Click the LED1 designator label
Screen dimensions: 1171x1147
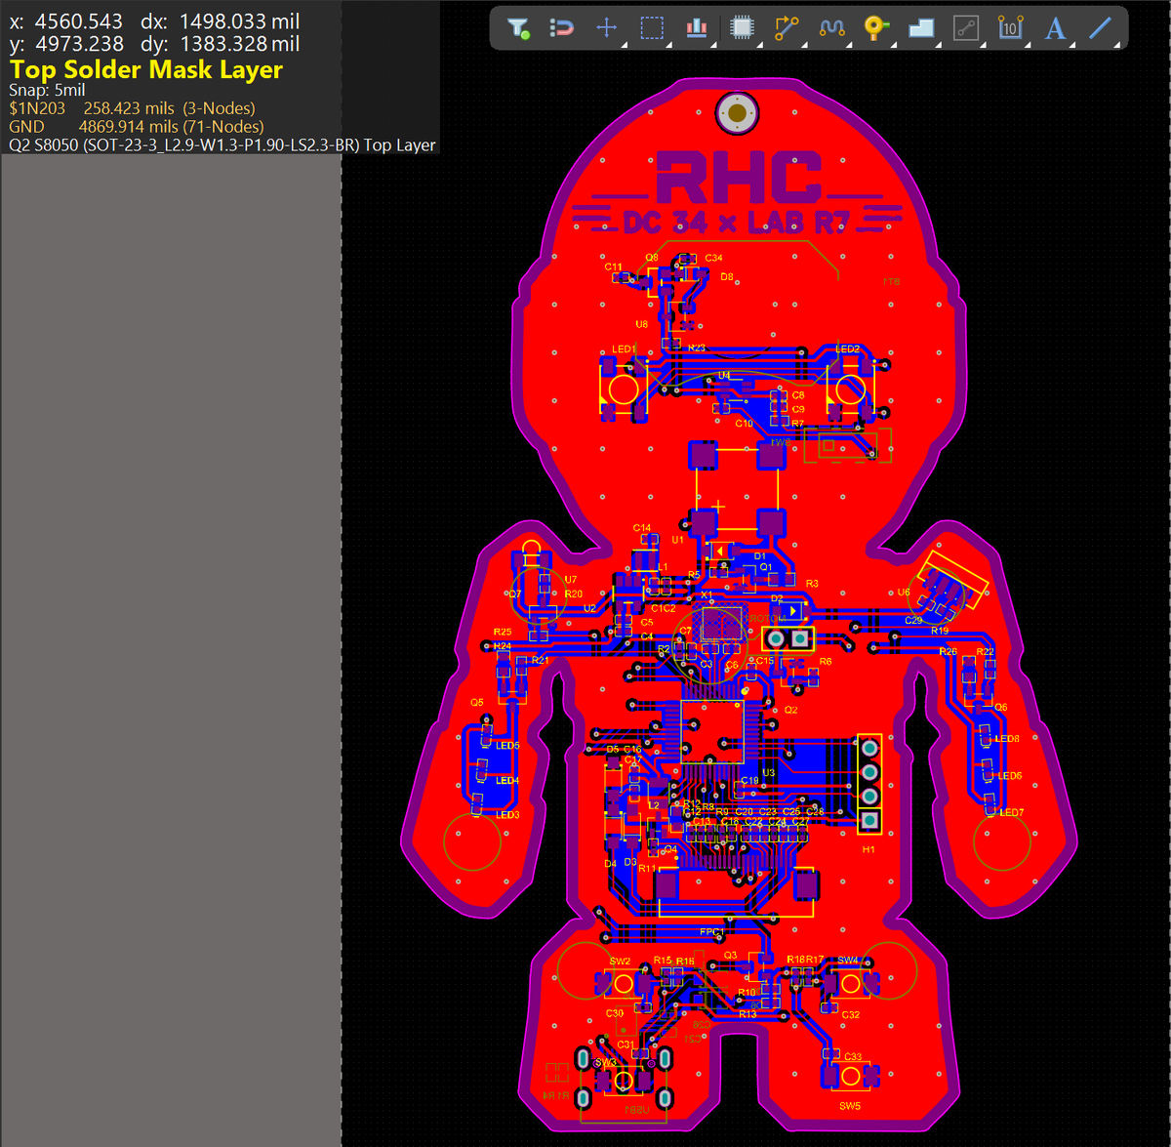point(624,348)
